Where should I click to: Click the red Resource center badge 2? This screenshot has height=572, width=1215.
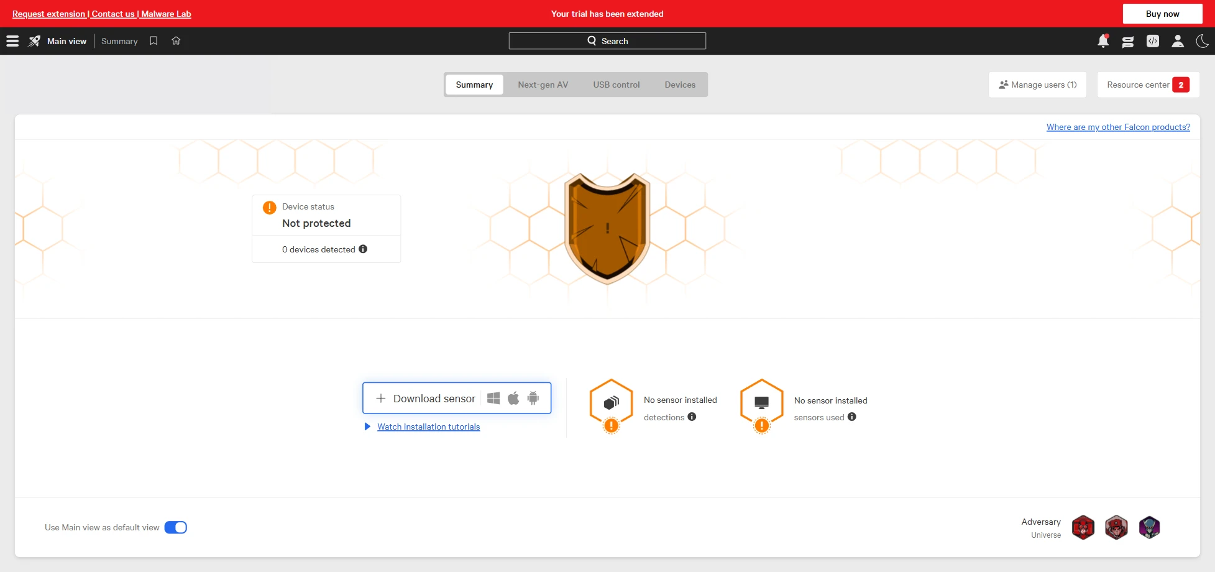[x=1181, y=85]
